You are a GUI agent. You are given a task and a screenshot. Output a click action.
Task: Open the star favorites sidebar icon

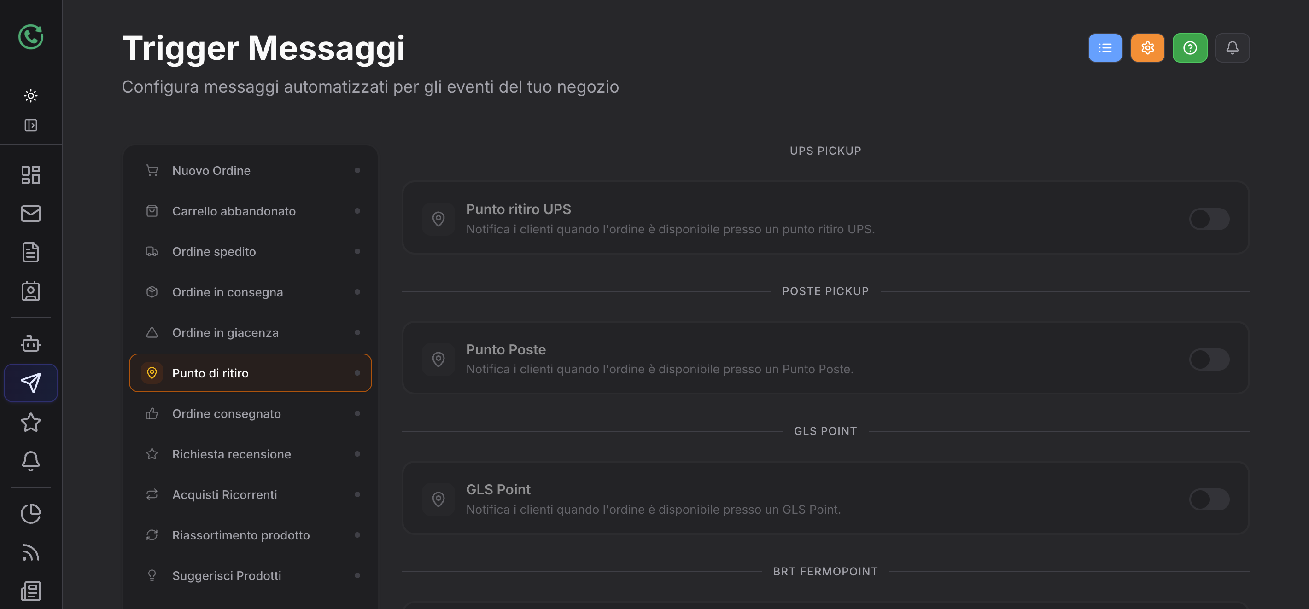point(30,422)
